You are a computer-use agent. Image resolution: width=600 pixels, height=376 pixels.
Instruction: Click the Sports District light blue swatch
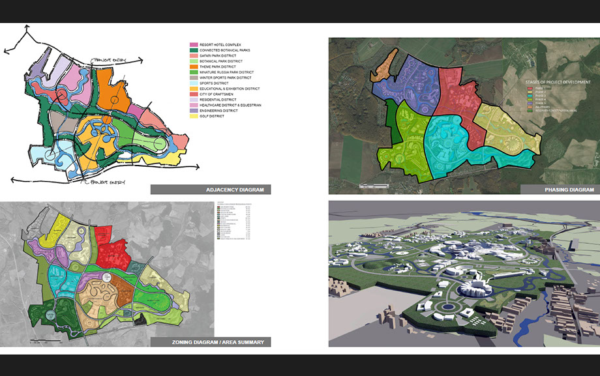point(193,83)
